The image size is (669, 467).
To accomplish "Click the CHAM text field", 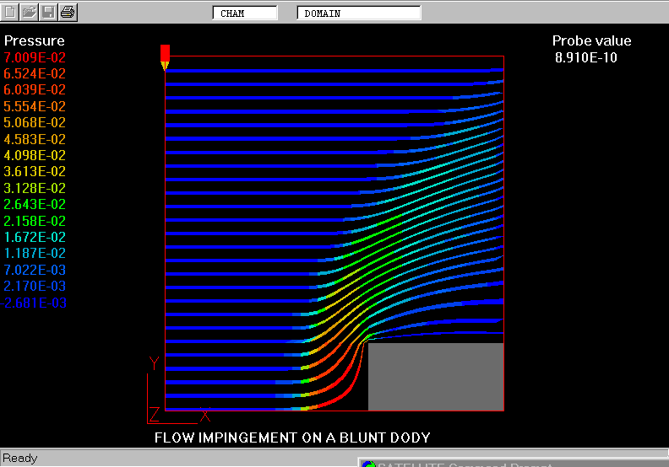I will tap(245, 13).
